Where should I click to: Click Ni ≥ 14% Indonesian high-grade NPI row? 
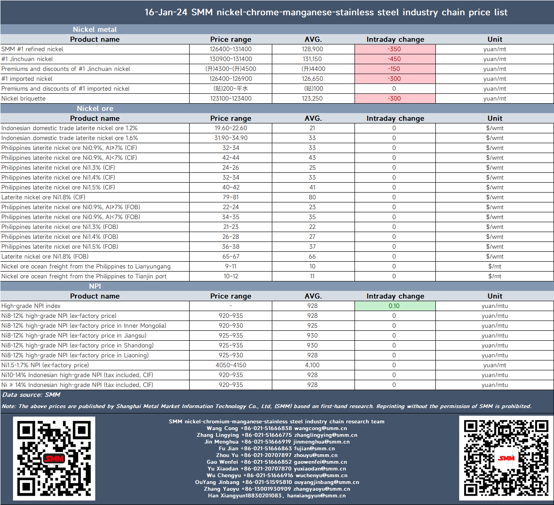click(x=77, y=385)
